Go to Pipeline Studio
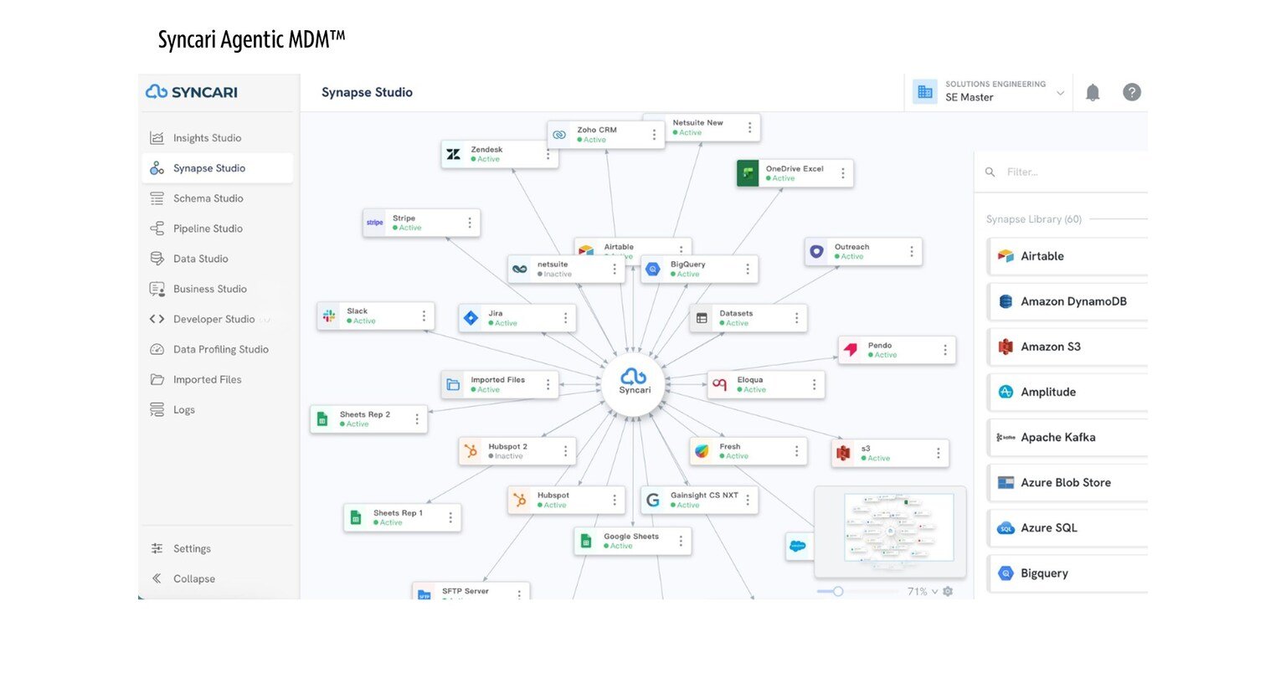 [208, 229]
